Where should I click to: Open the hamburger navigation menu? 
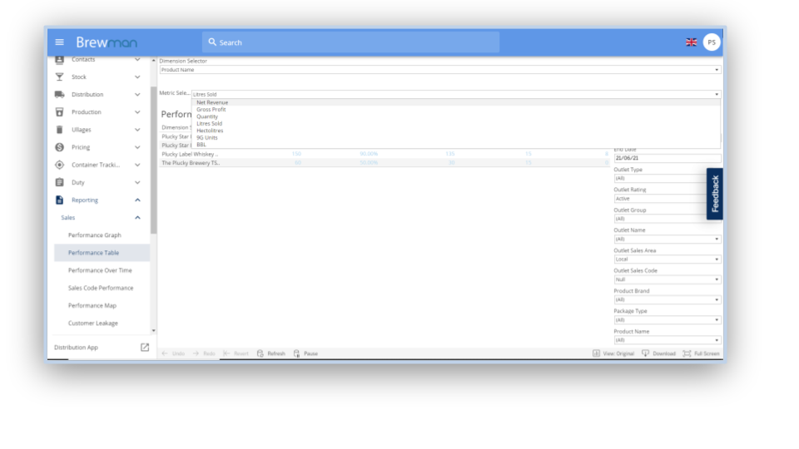coord(60,42)
